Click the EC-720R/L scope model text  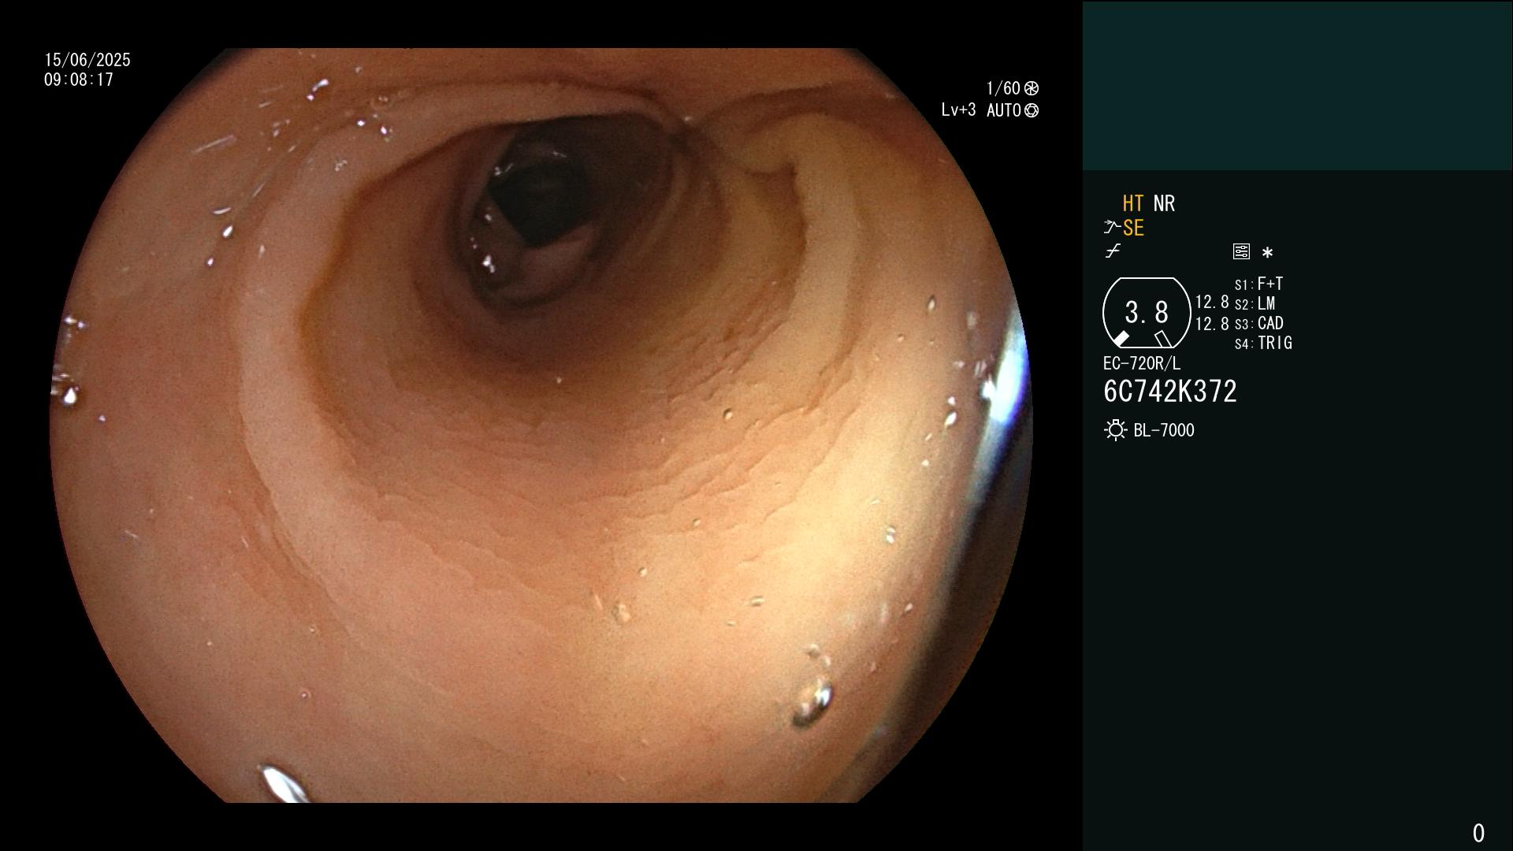coord(1142,363)
